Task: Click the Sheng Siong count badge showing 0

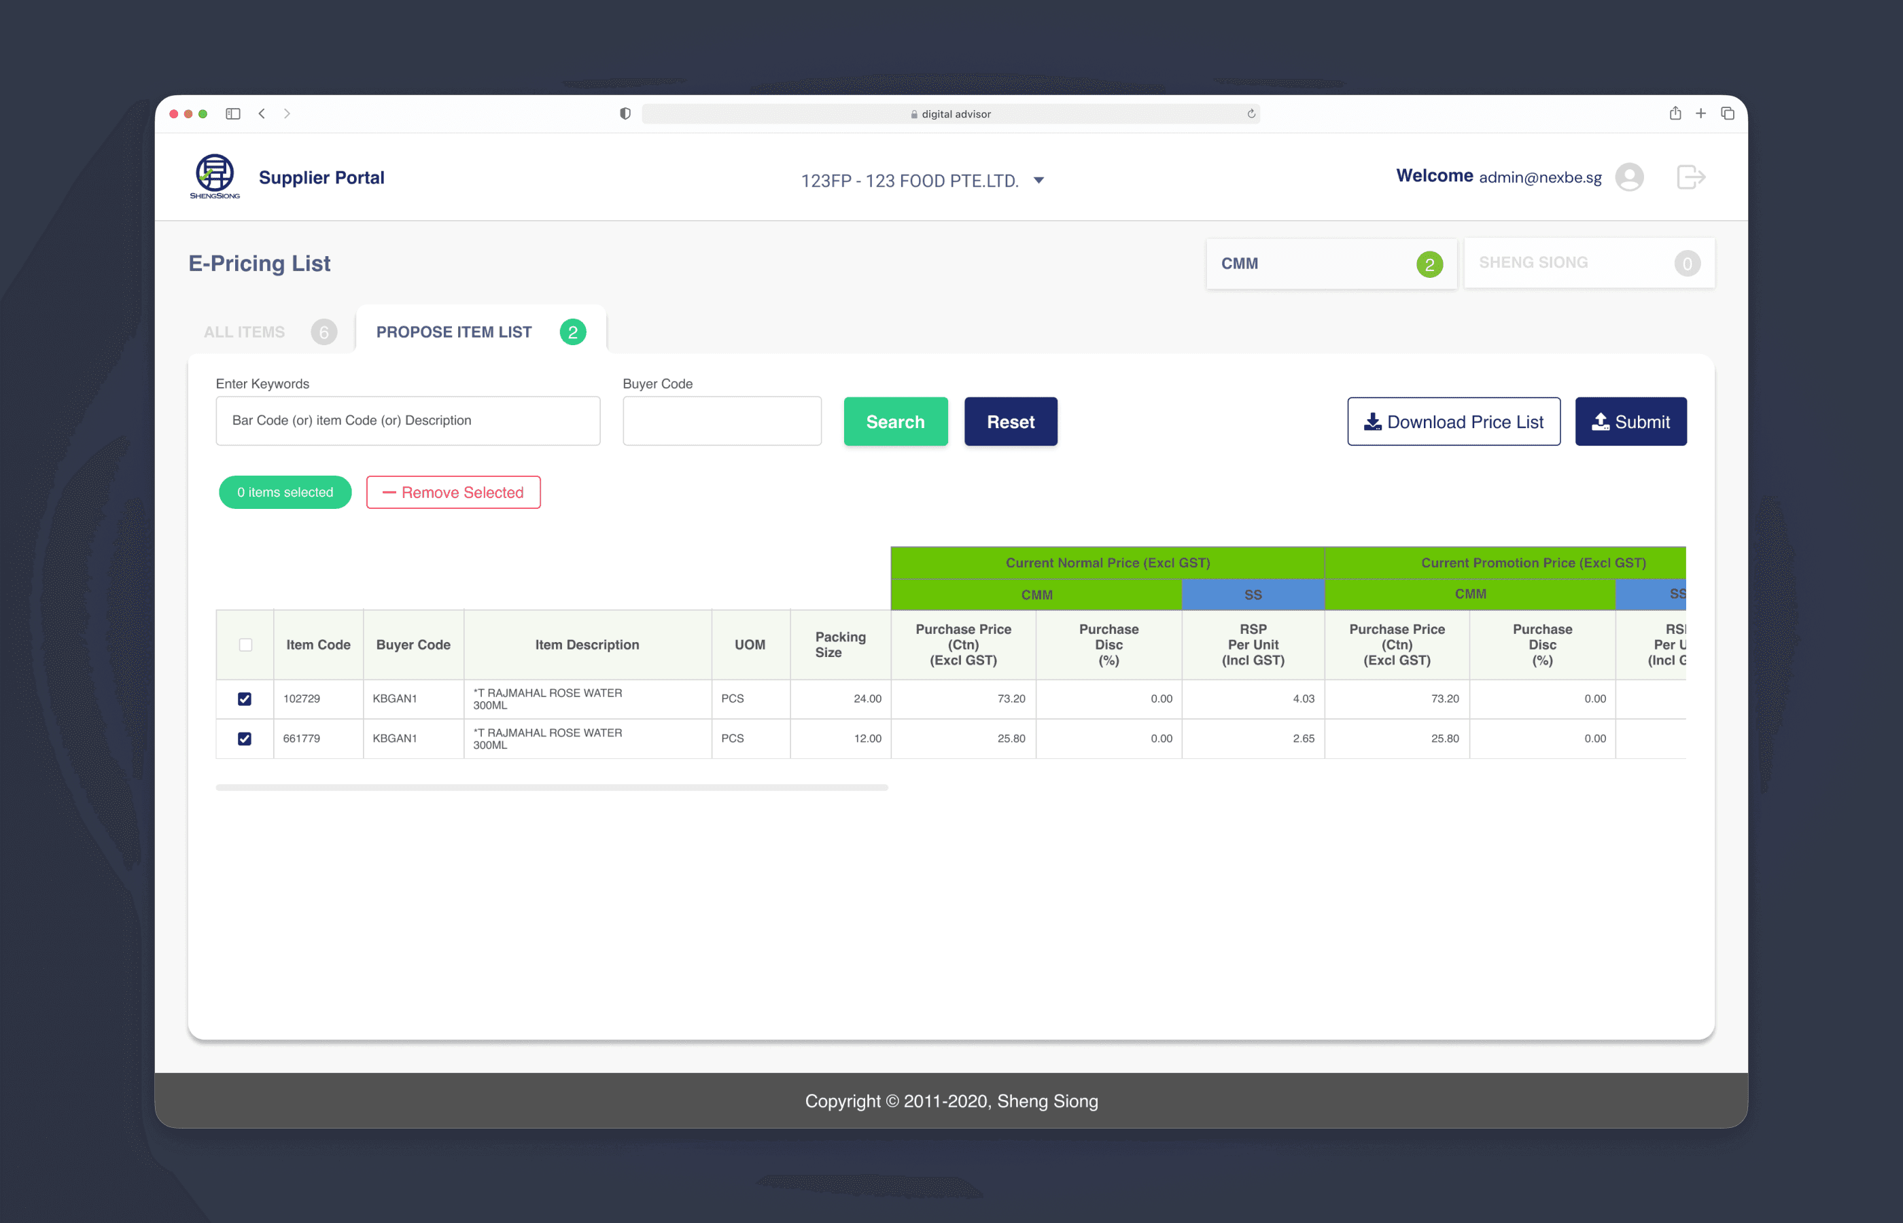Action: [x=1688, y=264]
